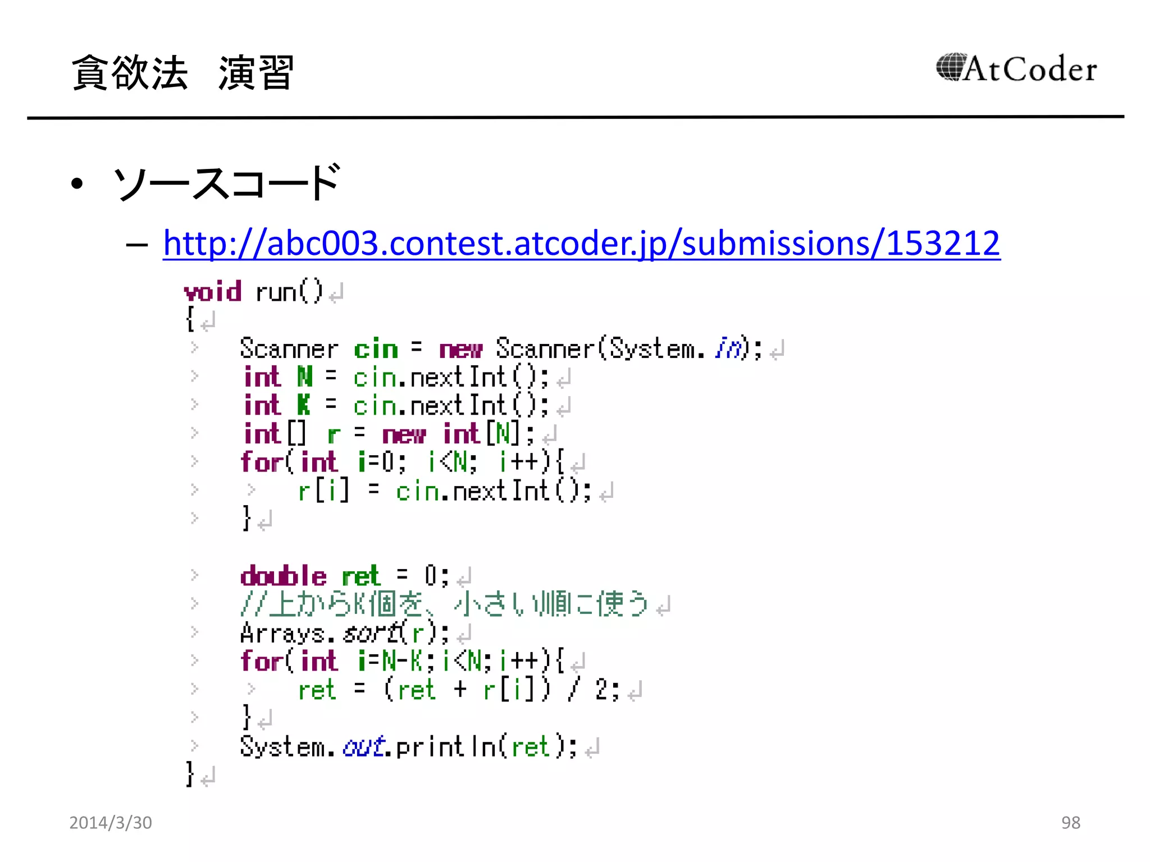The height and width of the screenshot is (862, 1150).
Task: Click the 'for(int i=0; i<N; i++){' line
Action: pyautogui.click(x=403, y=462)
